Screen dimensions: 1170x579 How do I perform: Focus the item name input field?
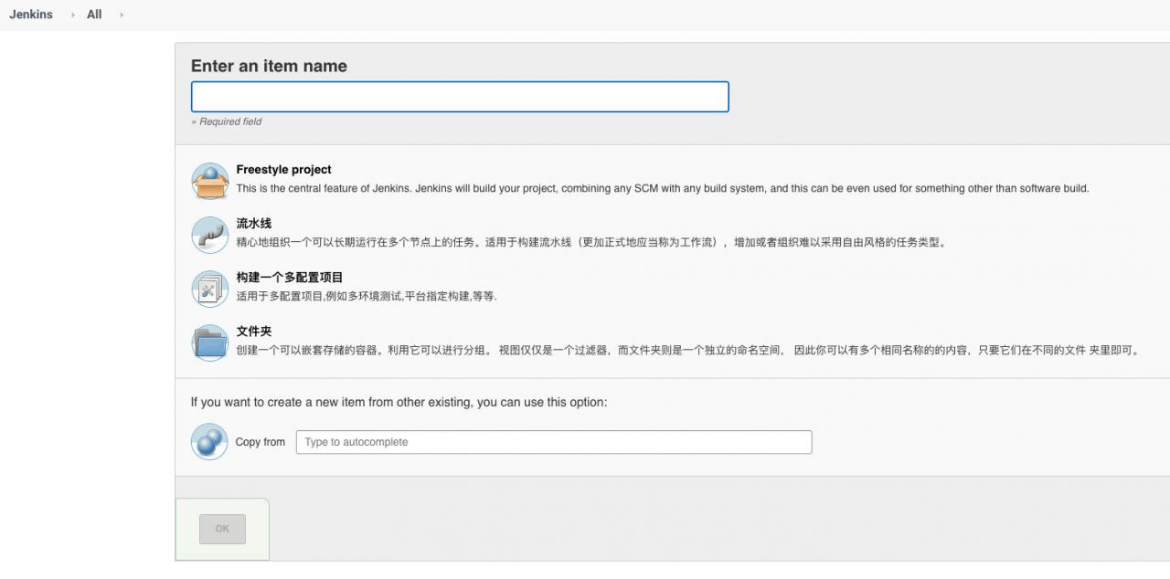(x=460, y=97)
